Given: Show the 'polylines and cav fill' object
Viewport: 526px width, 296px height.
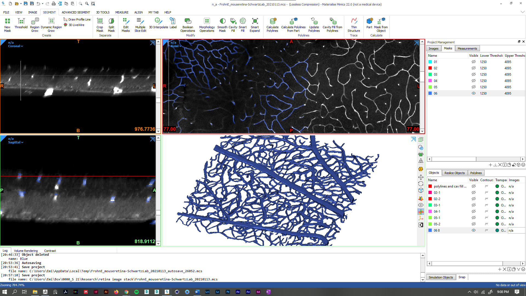Looking at the screenshot, I should pos(473,186).
